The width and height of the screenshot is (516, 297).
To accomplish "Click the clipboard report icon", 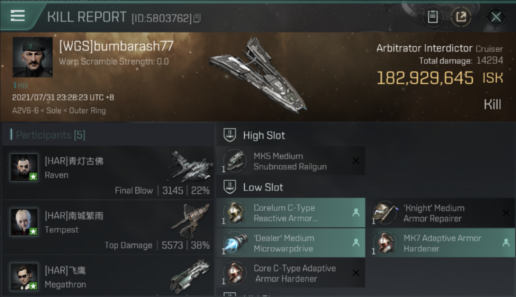I will tap(433, 17).
